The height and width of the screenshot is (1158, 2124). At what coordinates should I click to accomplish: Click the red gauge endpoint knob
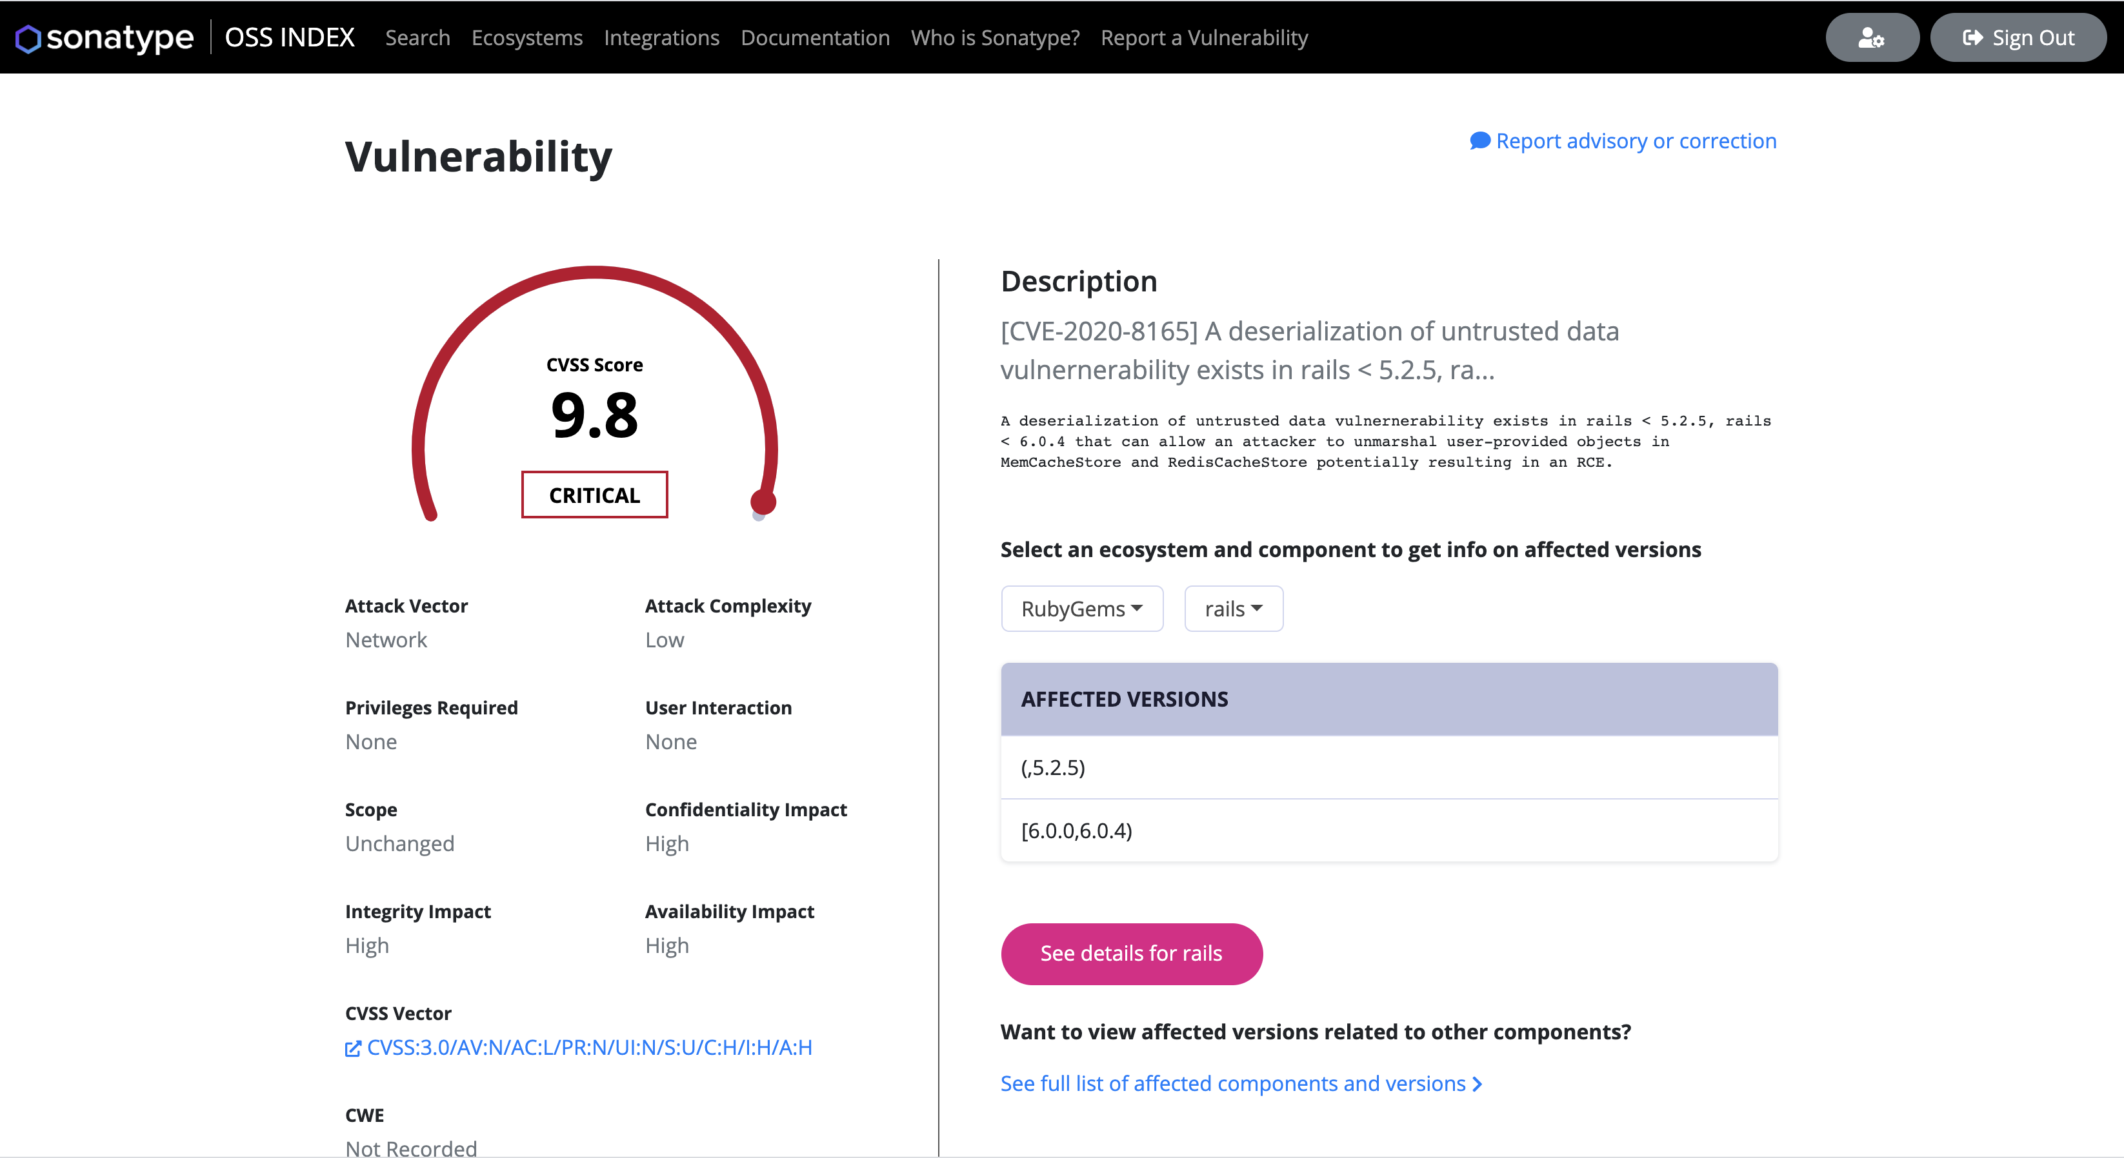(763, 501)
